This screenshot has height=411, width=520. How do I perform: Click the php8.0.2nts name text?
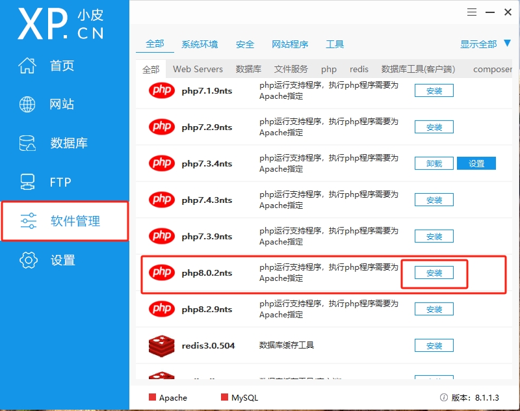point(207,273)
